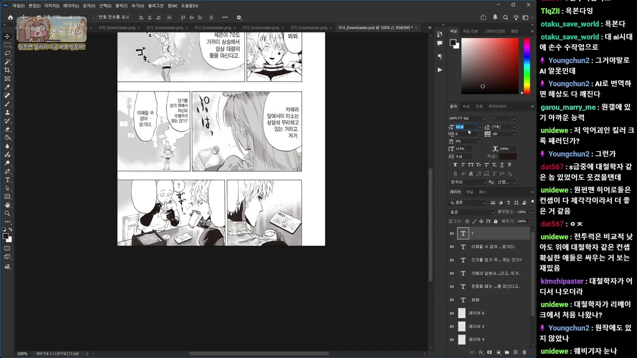Select the Spot Healing Brush tool
The height and width of the screenshot is (358, 637).
coord(7,95)
